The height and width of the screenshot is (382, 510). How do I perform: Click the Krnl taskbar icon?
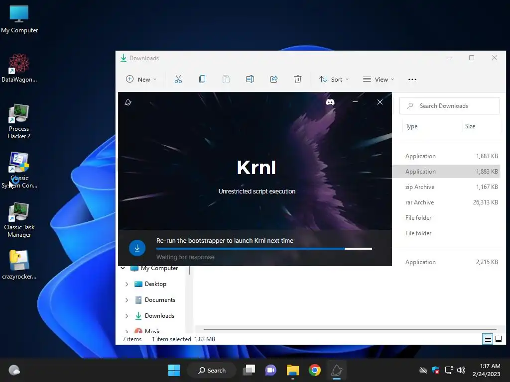pos(337,370)
